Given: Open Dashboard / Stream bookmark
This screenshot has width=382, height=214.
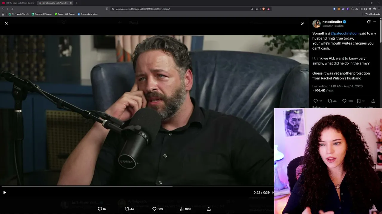Looking at the screenshot, I should 42,14.
